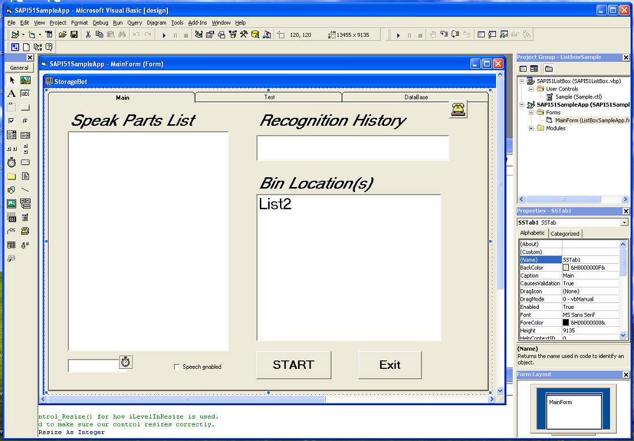Viewport: 634px width, 441px height.
Task: Open the SSTab1 object dropdown in Properties
Action: click(625, 223)
